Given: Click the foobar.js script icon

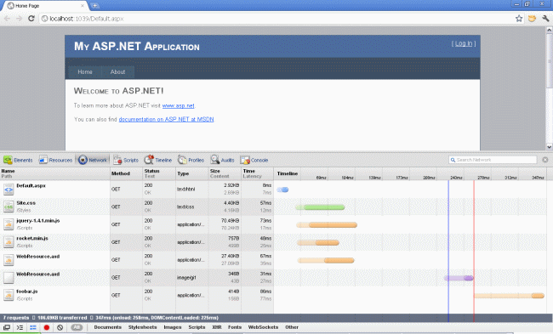Looking at the screenshot, I should pos(9,295).
